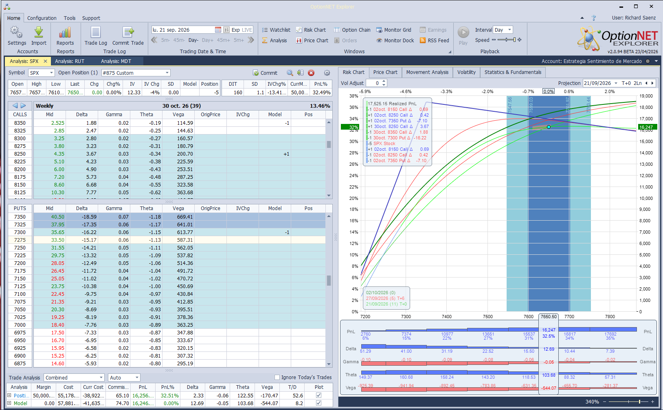
Task: Enable Ignore Today's Trades checkbox
Action: 277,377
